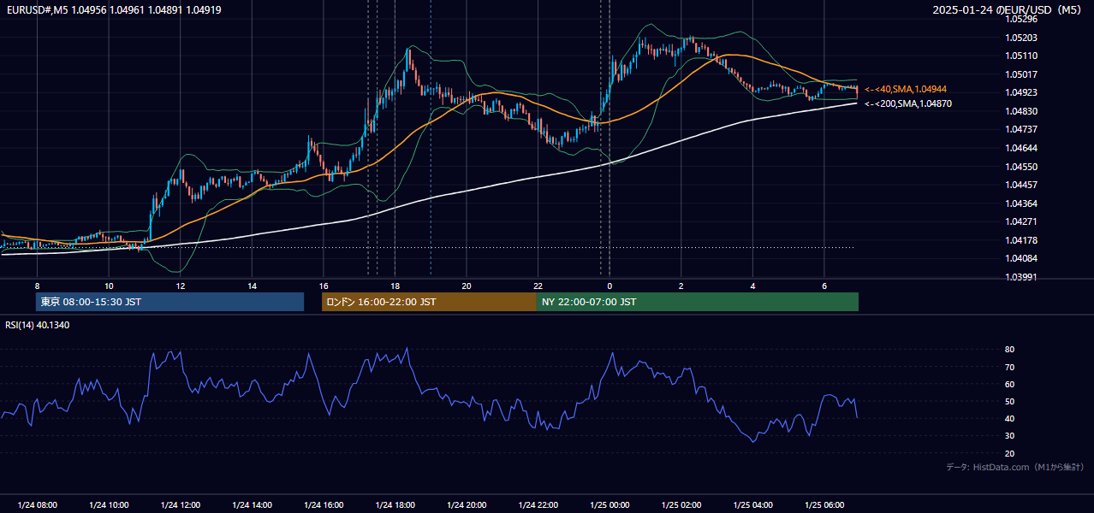The image size is (1094, 513).
Task: Select the 1/25 06:00 bottom date label
Action: click(x=823, y=505)
